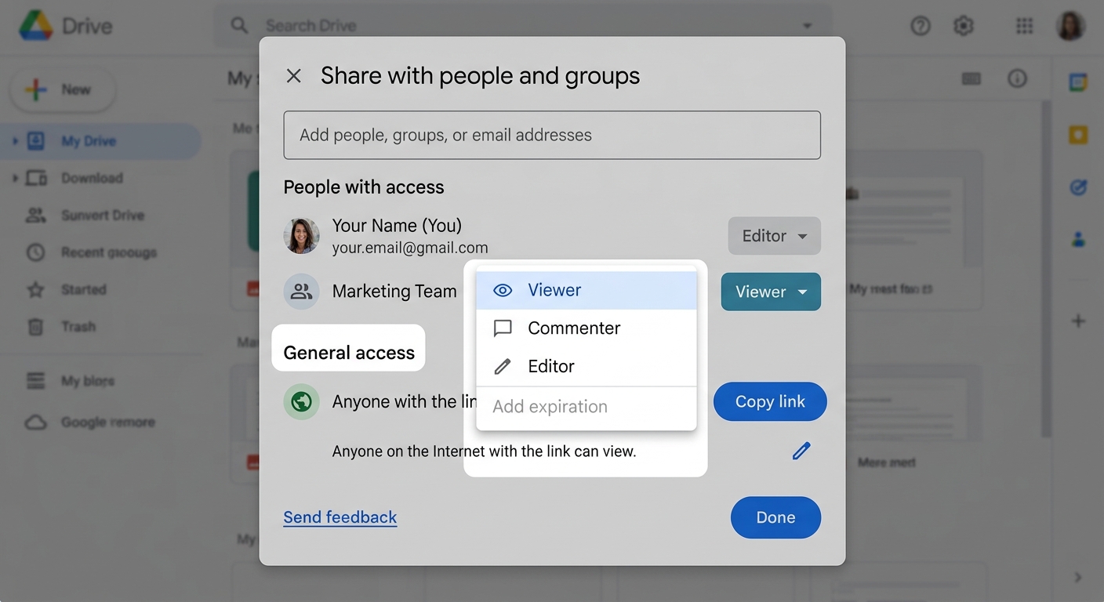Screen dimensions: 1104x602
Task: Select Commenter in the role menu
Action: click(x=586, y=328)
